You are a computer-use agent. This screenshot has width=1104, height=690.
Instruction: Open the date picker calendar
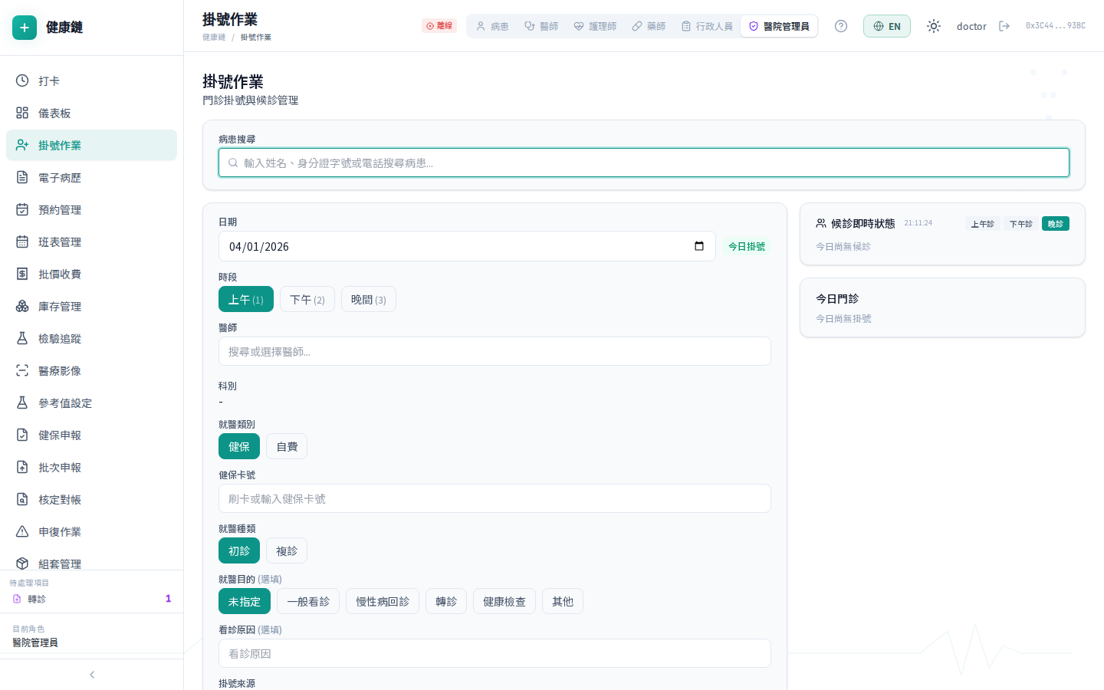699,246
